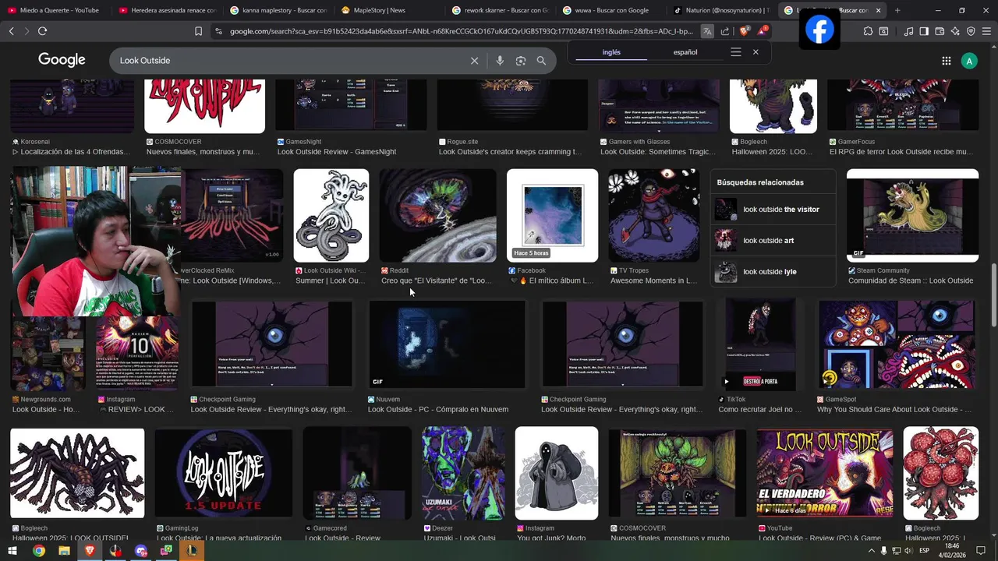Switch to rework skarner search tab

499,10
